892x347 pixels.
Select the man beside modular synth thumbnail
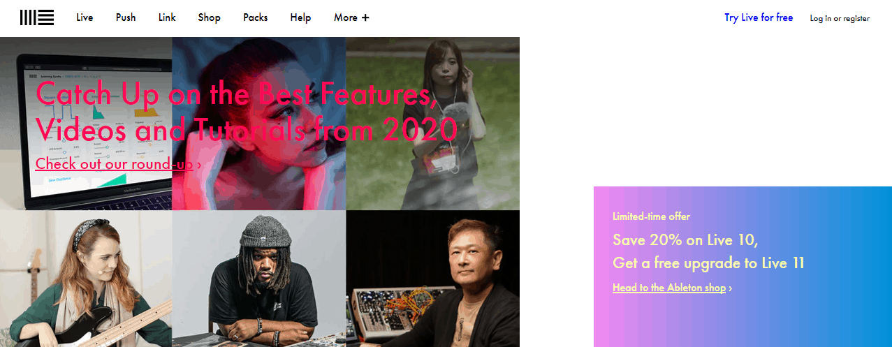coord(433,279)
